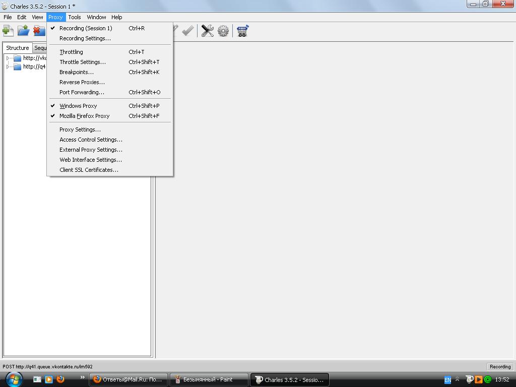516x387 pixels.
Task: Expand the quick launch overflow chevron
Action: [82, 377]
